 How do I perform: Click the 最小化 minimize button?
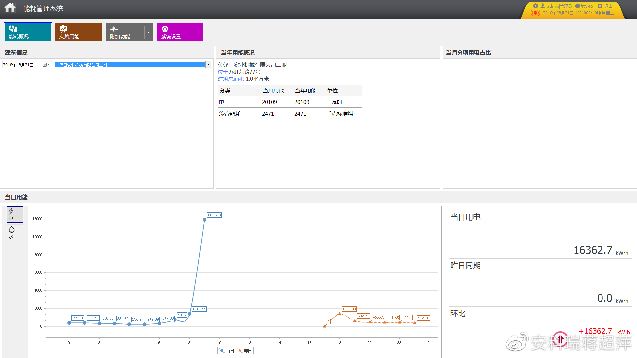click(x=584, y=6)
